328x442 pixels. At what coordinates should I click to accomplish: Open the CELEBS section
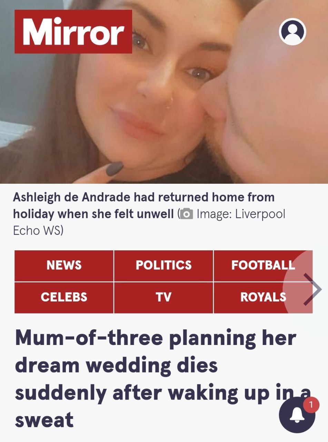(x=64, y=297)
